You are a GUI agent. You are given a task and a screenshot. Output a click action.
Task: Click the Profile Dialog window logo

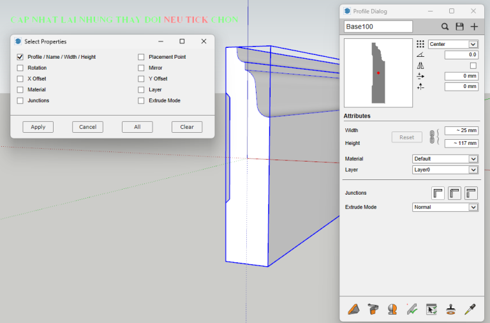tap(347, 11)
